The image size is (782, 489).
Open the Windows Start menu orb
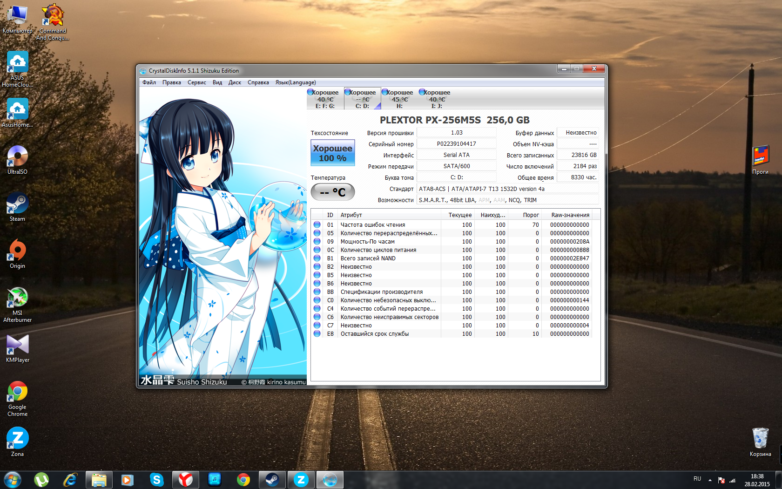tap(12, 480)
